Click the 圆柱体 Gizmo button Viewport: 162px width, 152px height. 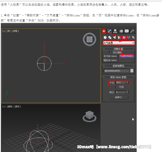click(x=110, y=60)
